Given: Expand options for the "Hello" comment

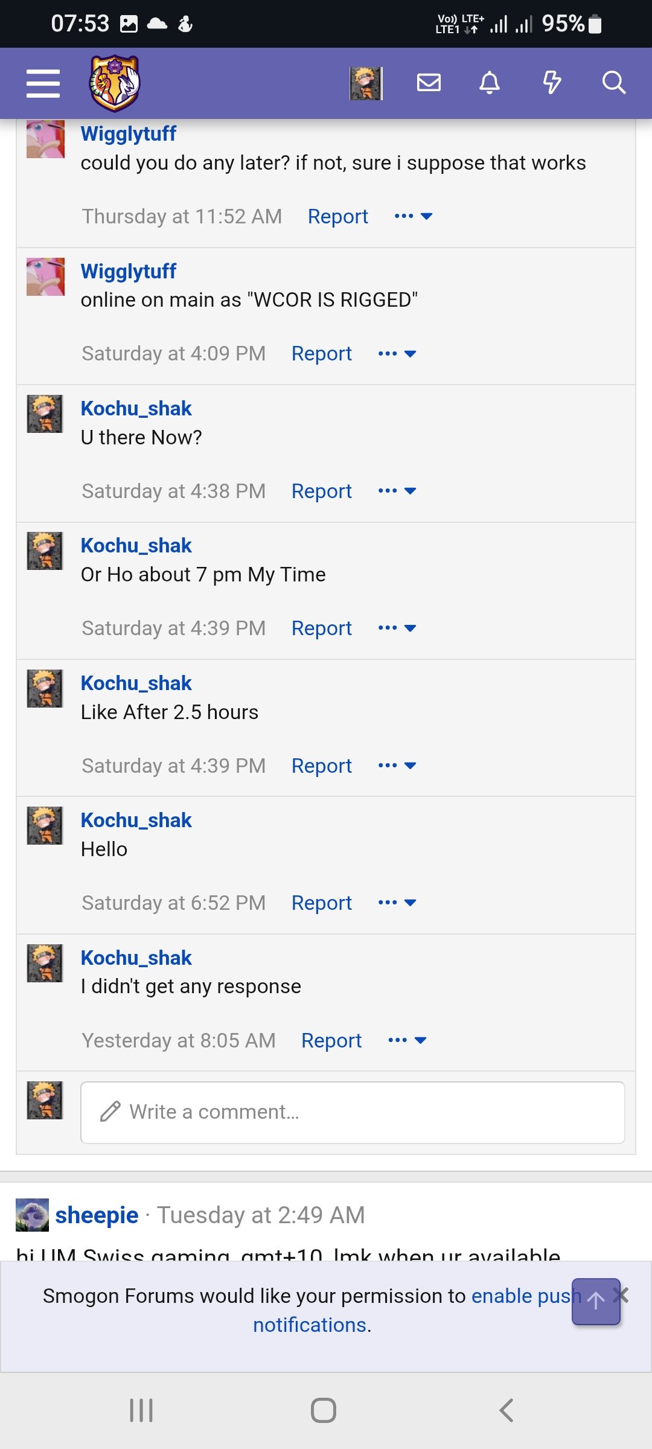Looking at the screenshot, I should point(397,903).
